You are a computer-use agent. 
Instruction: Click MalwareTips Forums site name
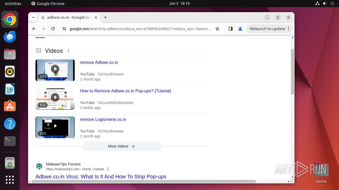[63, 164]
